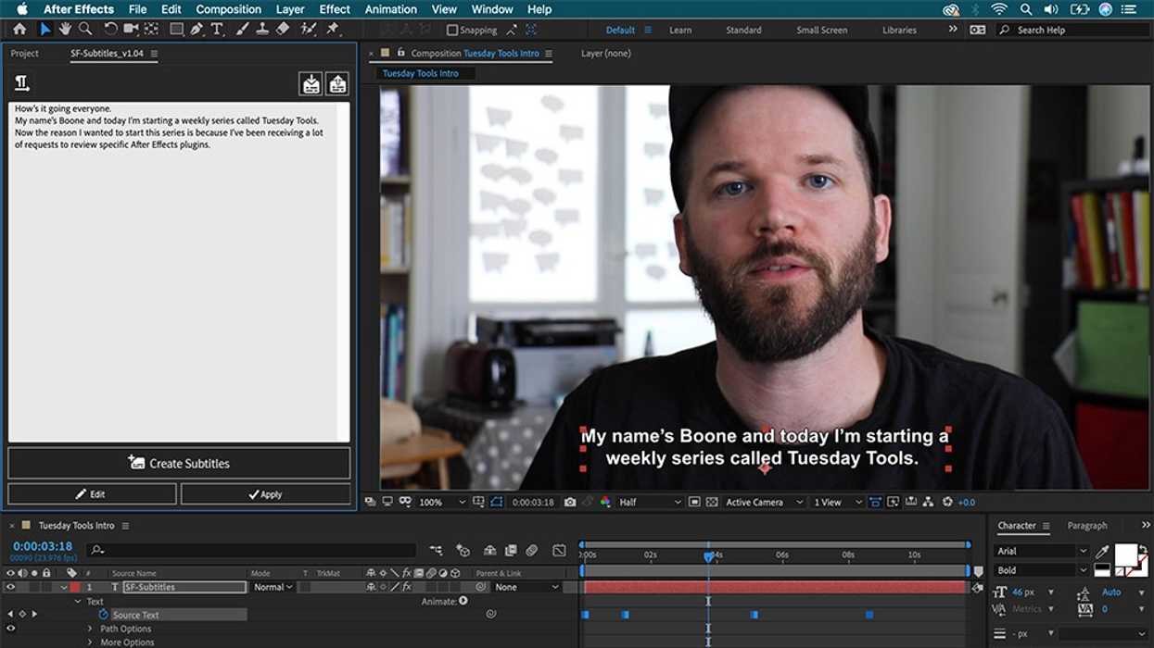
Task: Open the Half resolution dropdown
Action: click(x=649, y=502)
